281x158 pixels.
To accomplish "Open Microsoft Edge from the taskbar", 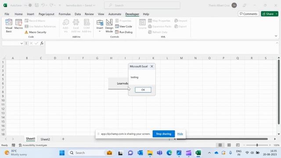I will [x=169, y=153].
